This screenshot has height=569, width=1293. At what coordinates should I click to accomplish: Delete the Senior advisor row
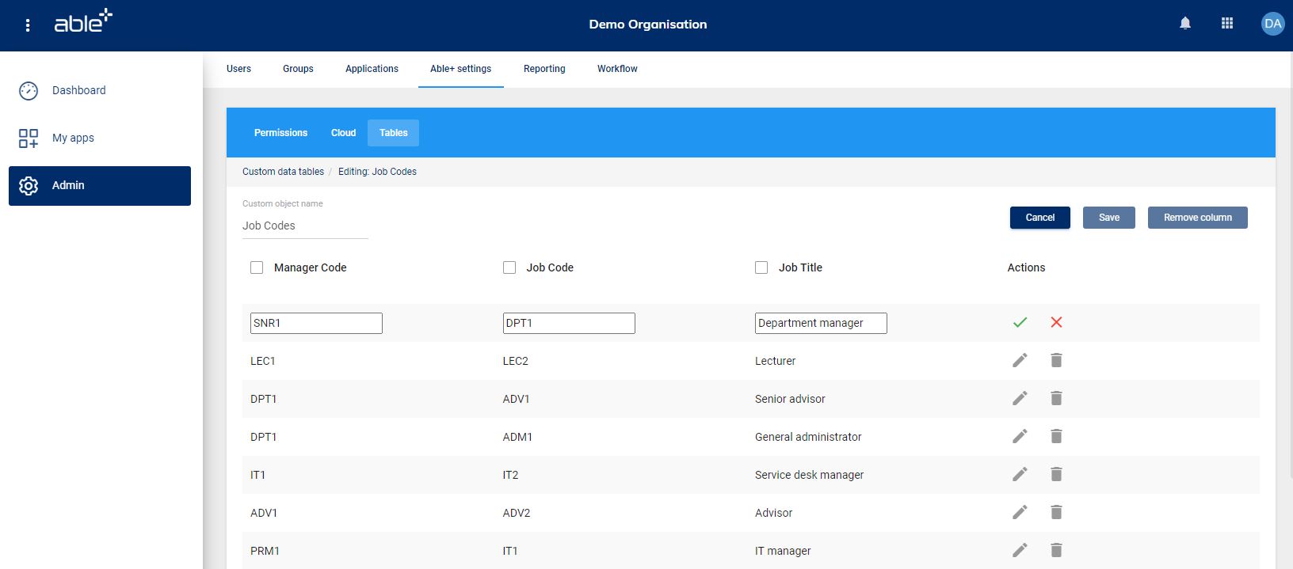tap(1056, 398)
